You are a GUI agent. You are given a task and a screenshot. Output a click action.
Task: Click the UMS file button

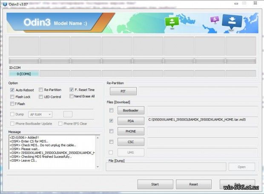[x=131, y=152]
